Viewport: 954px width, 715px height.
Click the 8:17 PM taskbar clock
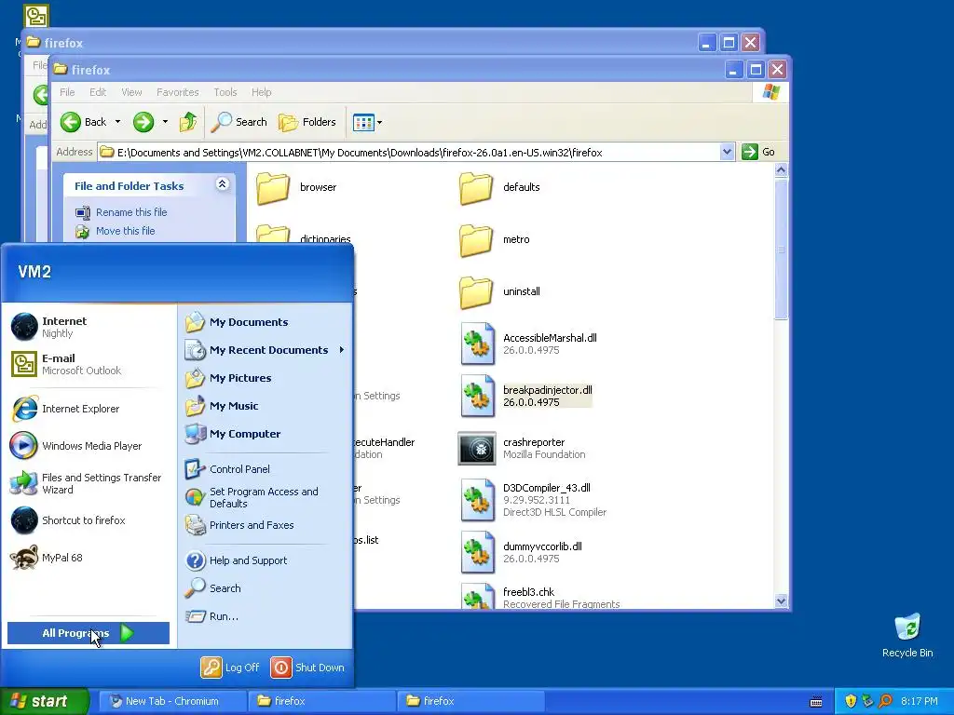tap(920, 701)
